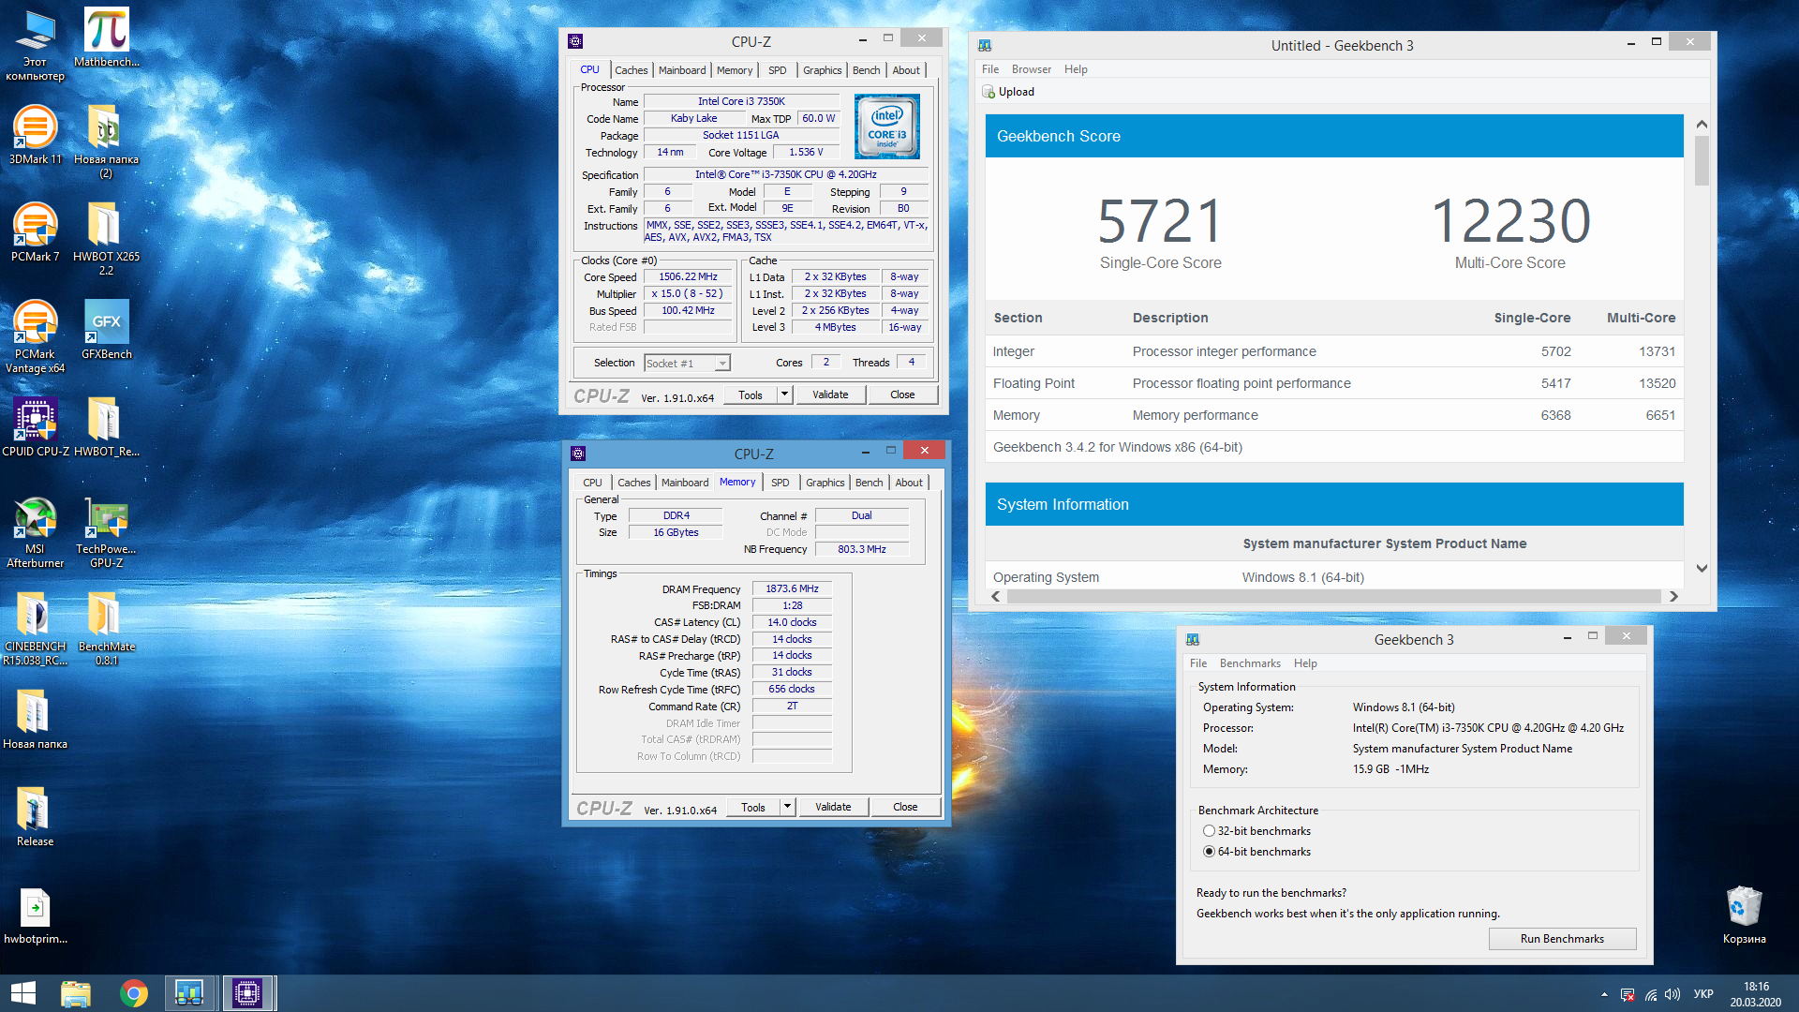Launch the GFXBench desktop shortcut

[x=106, y=330]
